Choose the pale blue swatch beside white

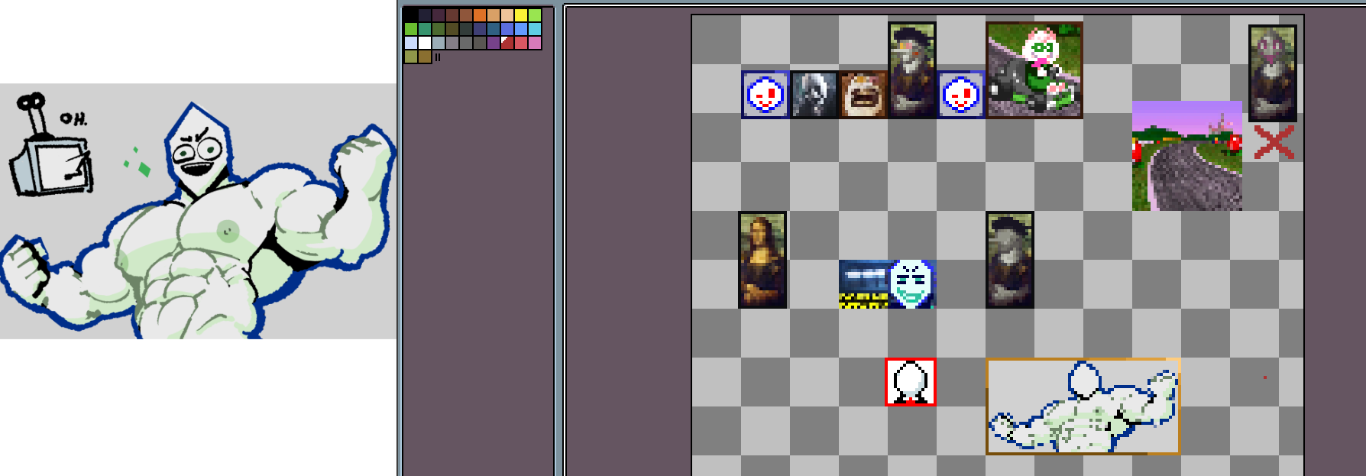pyautogui.click(x=411, y=43)
